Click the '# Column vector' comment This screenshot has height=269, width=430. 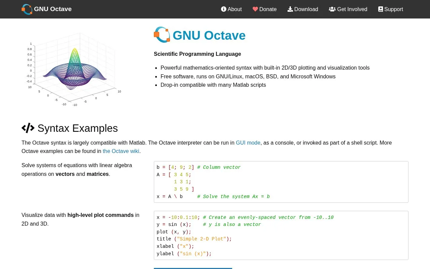(x=219, y=167)
